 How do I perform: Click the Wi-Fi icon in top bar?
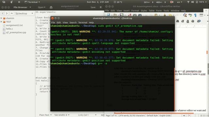pos(188,2)
